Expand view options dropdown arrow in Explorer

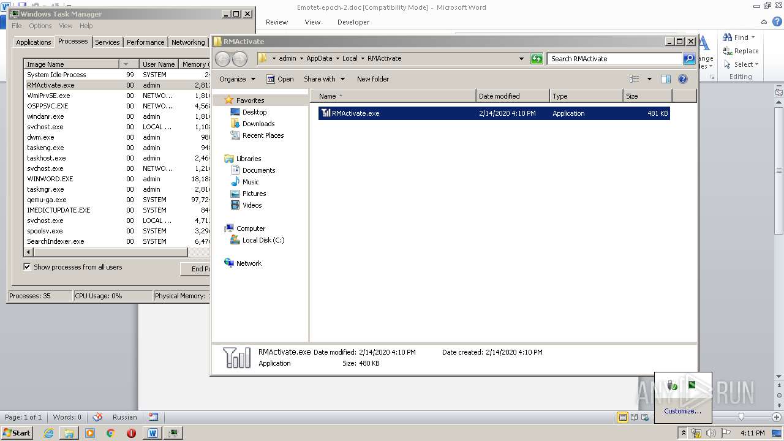click(649, 79)
